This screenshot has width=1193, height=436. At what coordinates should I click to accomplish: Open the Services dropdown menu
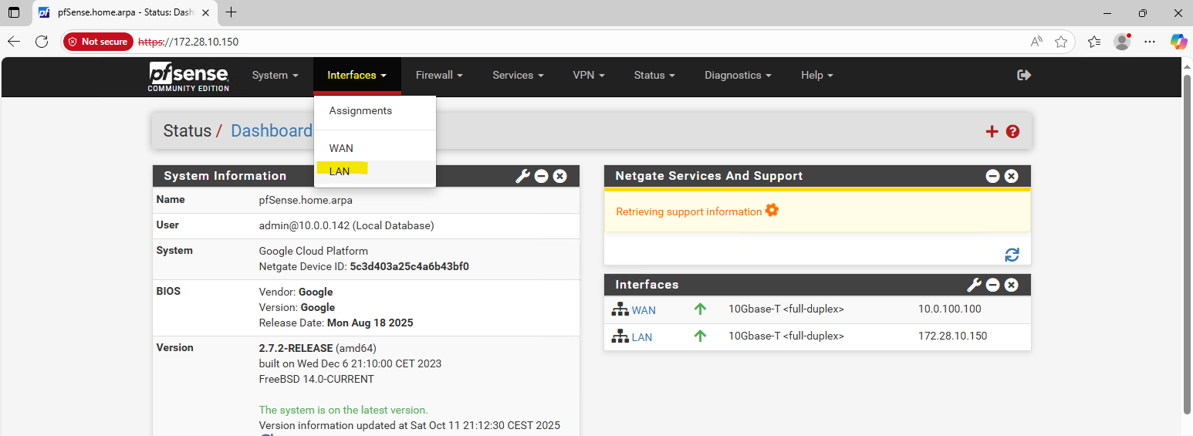click(518, 75)
